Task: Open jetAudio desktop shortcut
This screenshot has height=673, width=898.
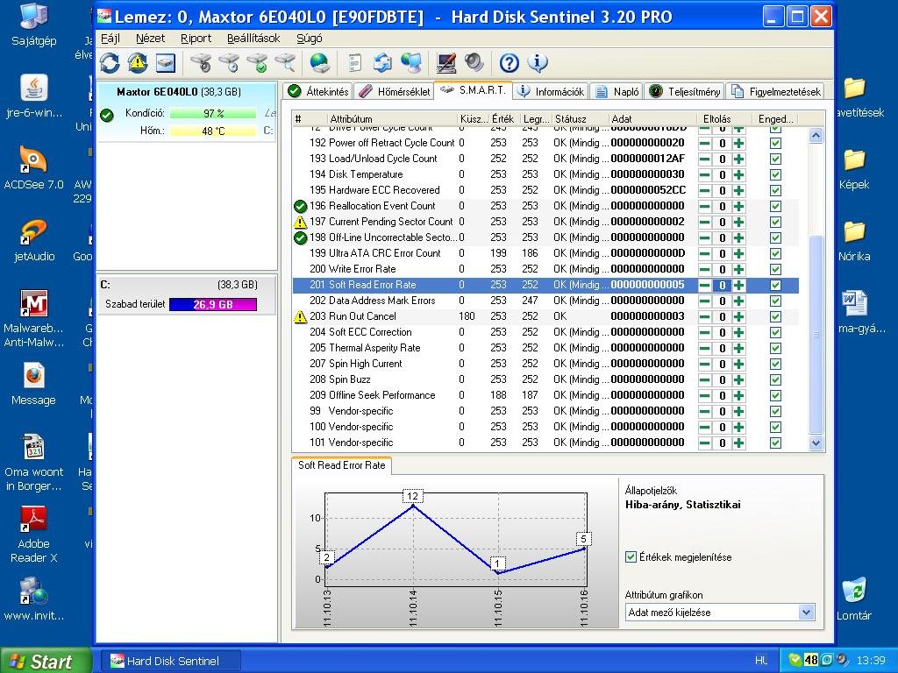Action: [x=33, y=240]
